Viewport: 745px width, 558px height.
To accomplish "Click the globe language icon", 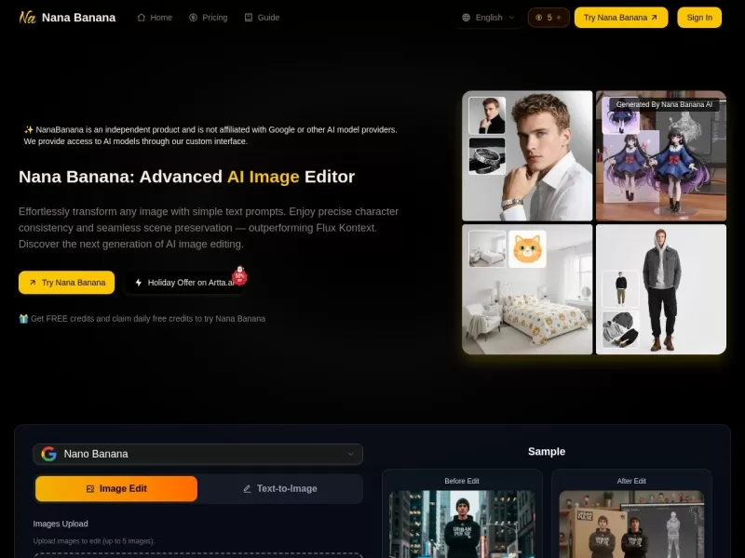I will tap(467, 18).
